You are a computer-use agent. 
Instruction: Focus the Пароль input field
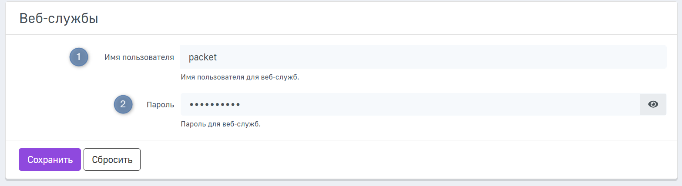click(x=410, y=104)
